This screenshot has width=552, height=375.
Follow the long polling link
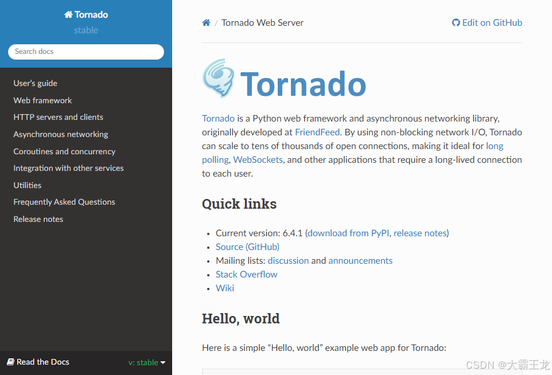[x=495, y=146]
